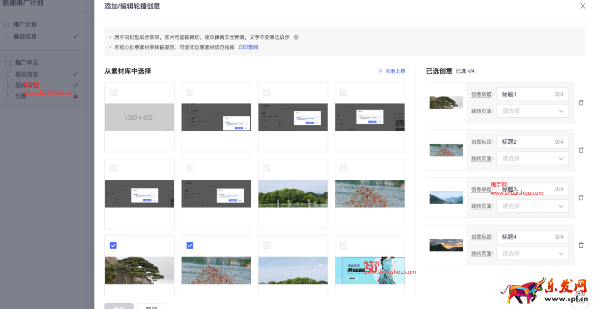Click the package icon beside 推广单元
Image resolution: width=593 pixels, height=309 pixels.
coord(7,62)
